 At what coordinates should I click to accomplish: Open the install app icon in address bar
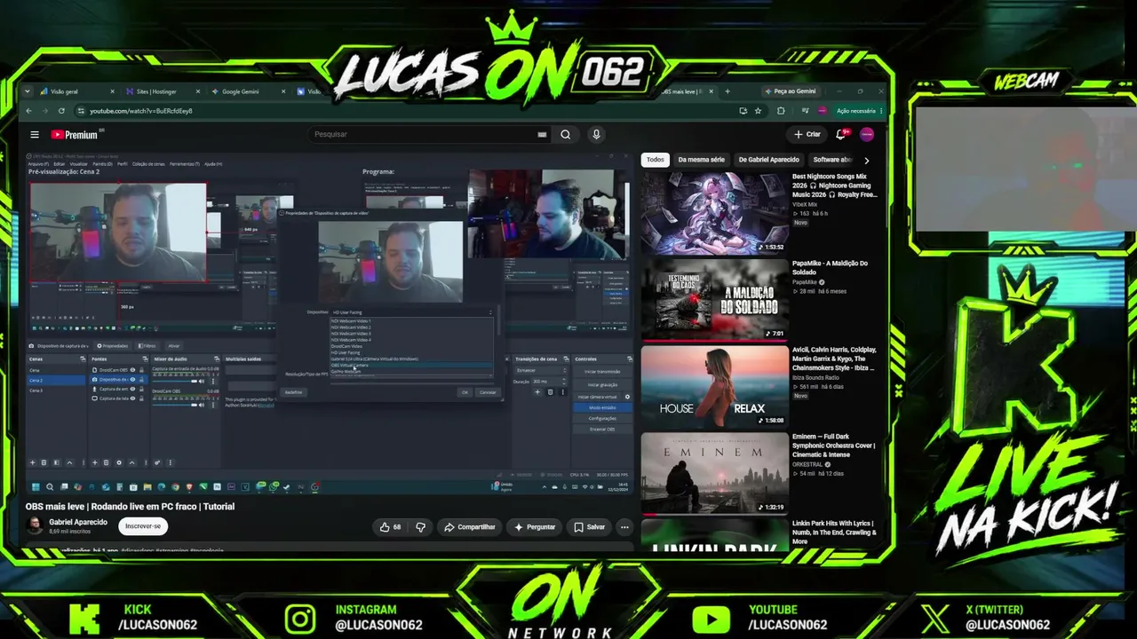coord(743,111)
